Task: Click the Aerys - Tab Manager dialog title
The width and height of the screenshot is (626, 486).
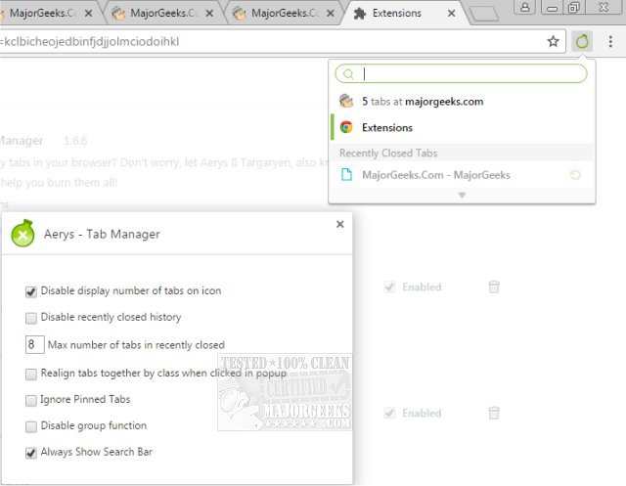Action: [102, 234]
